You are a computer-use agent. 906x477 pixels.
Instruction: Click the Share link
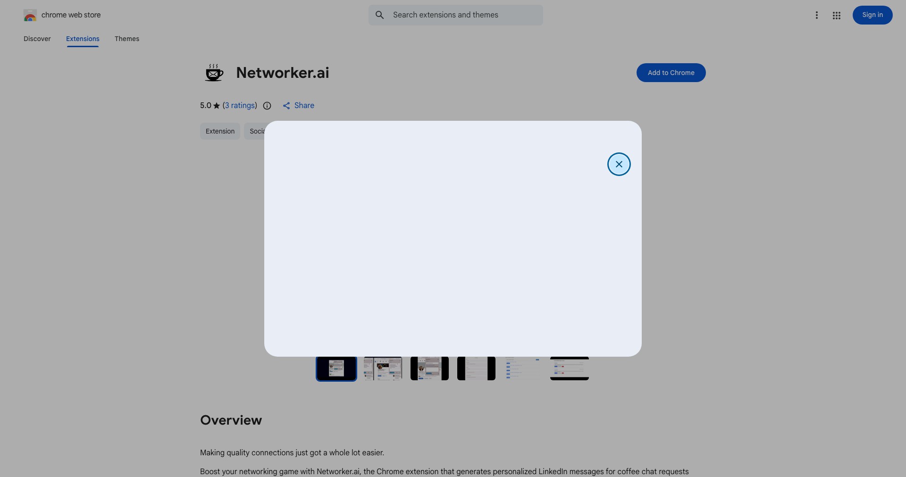tap(298, 106)
